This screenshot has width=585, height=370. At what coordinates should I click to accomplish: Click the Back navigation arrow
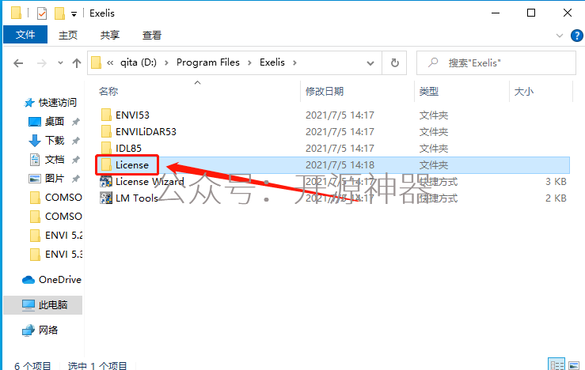click(18, 63)
